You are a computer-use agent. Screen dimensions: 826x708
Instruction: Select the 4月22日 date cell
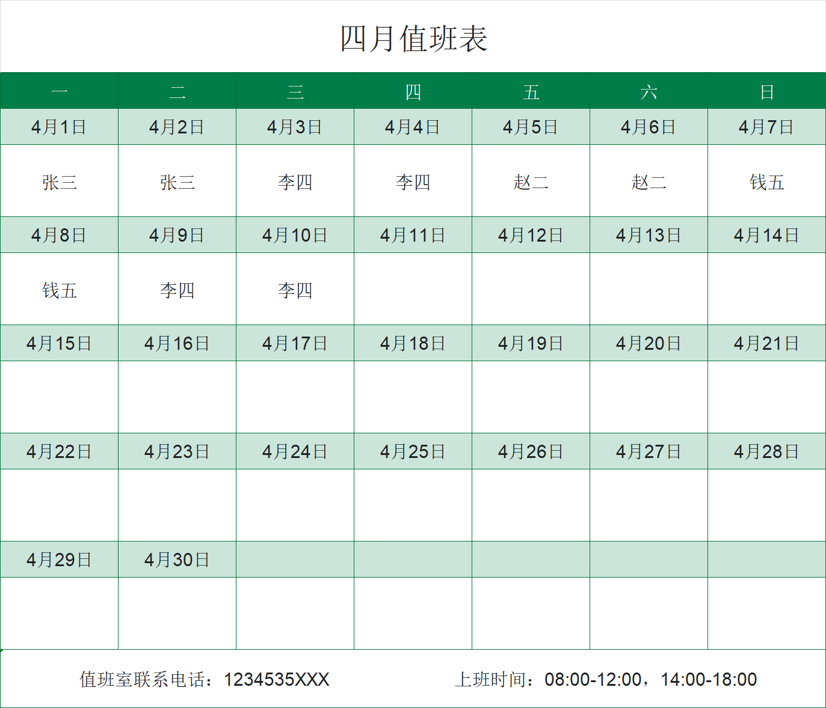coord(59,450)
